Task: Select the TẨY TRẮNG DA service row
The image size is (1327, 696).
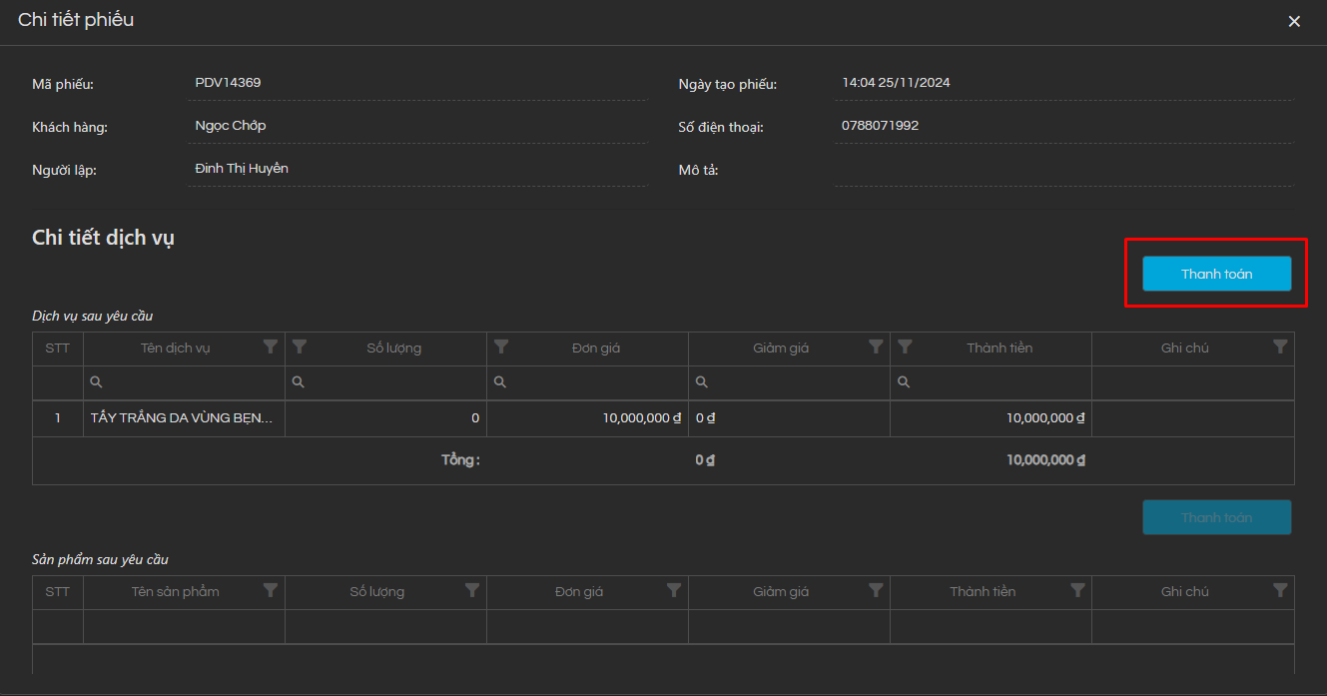Action: 182,418
